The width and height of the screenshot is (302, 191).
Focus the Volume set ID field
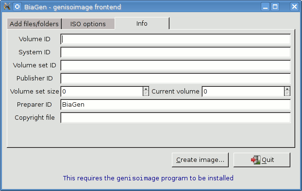(x=175, y=65)
